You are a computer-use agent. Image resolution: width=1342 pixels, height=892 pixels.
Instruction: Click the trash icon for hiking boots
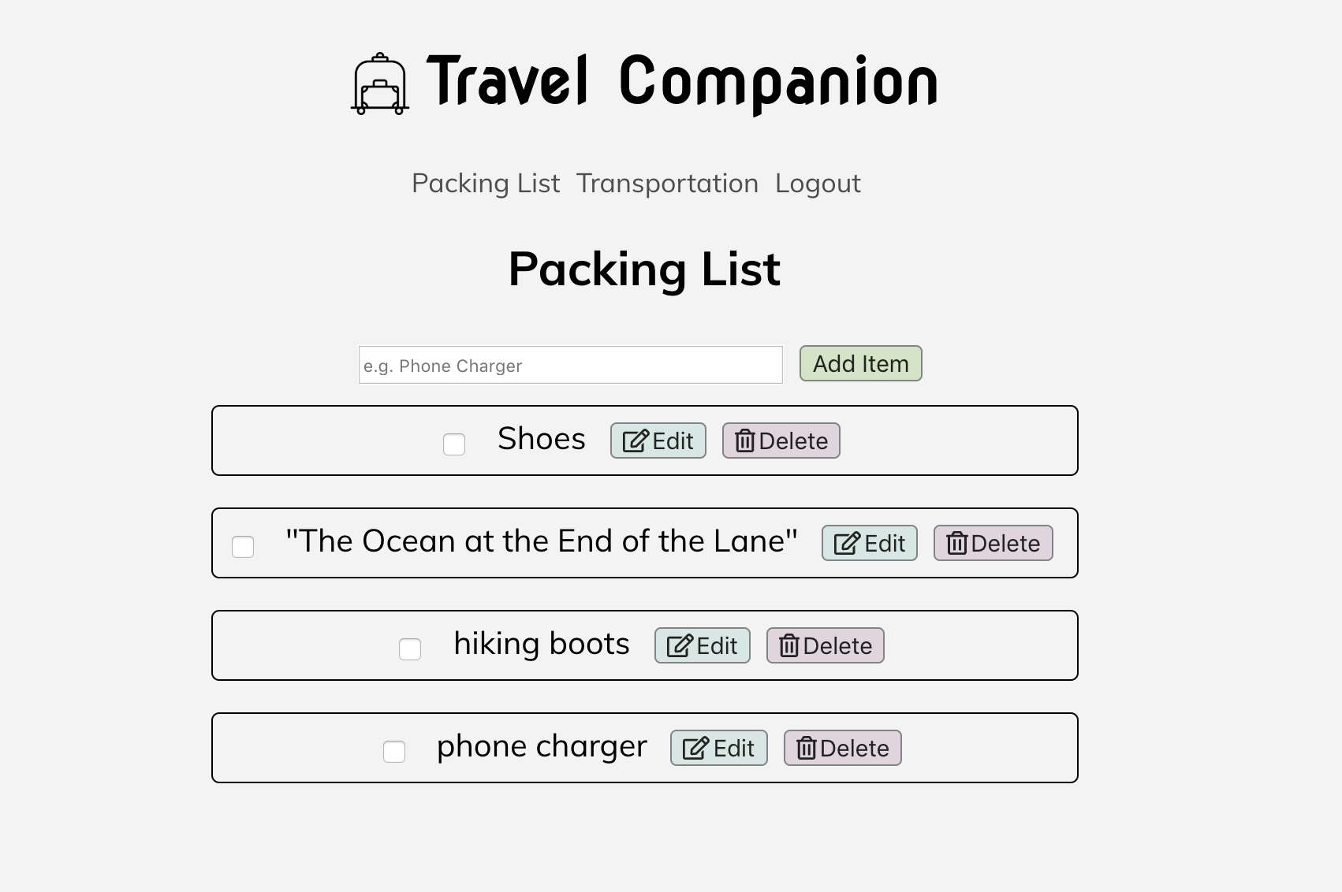click(789, 645)
